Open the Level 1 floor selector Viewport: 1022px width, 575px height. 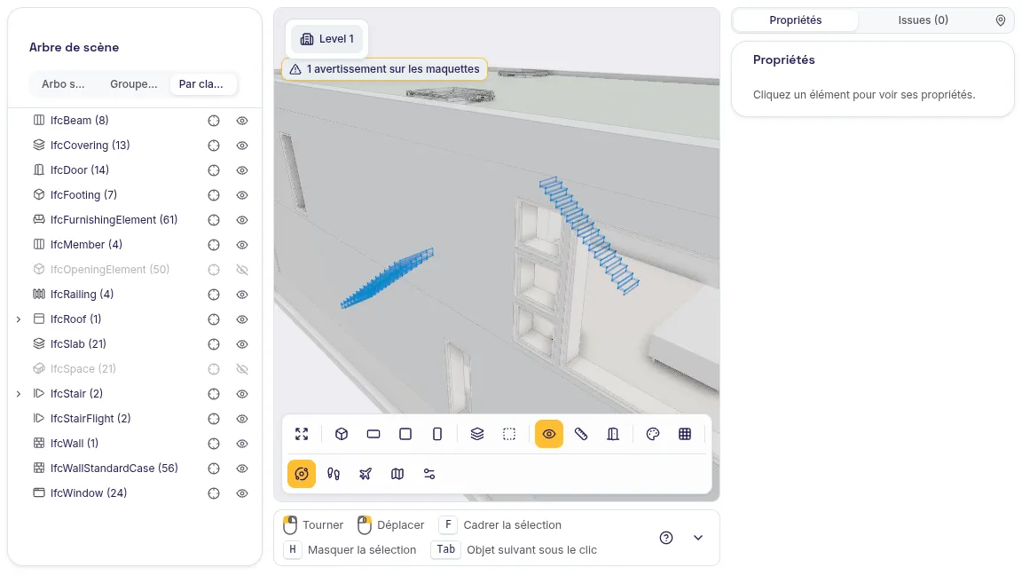tap(327, 39)
